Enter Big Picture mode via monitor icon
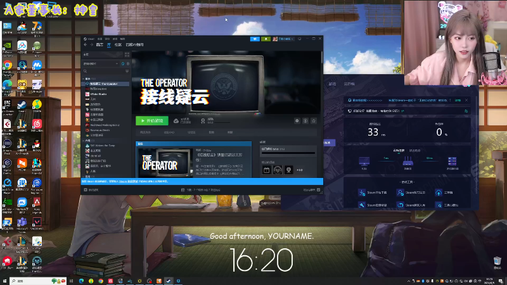Screen dimensions: 507x285 [x=299, y=39]
